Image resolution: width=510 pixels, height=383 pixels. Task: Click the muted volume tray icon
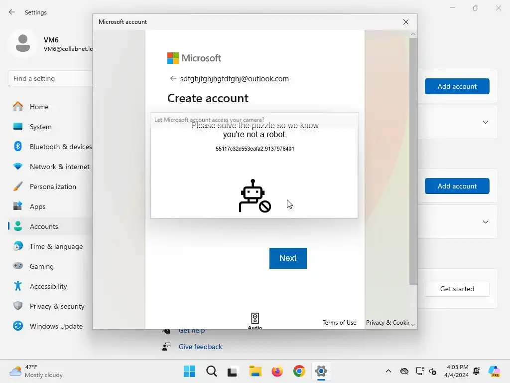click(x=433, y=371)
